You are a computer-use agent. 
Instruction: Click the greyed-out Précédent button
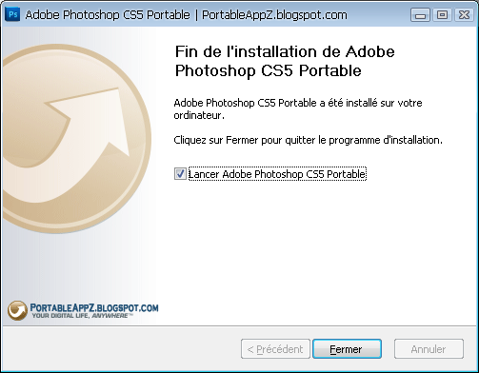[275, 349]
